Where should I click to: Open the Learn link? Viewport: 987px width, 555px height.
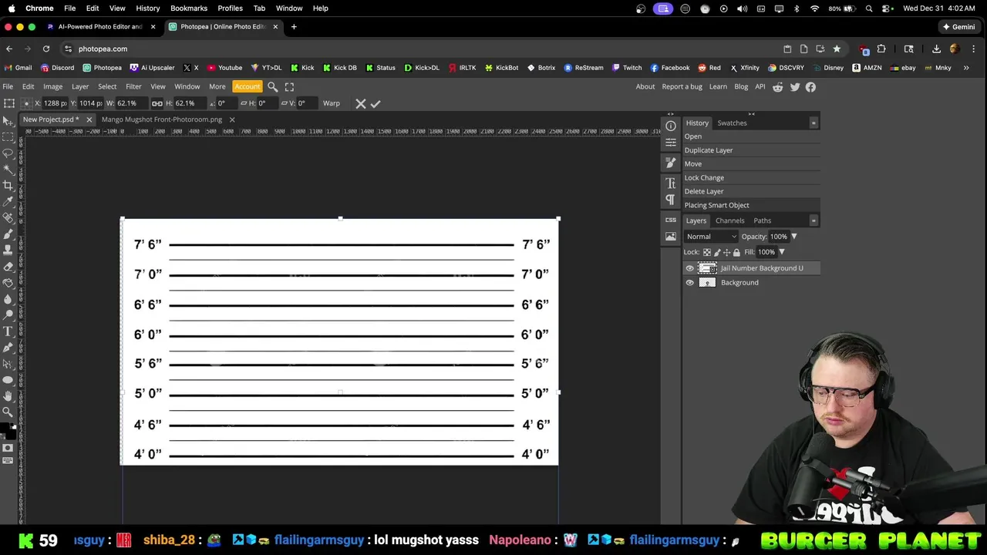(718, 87)
